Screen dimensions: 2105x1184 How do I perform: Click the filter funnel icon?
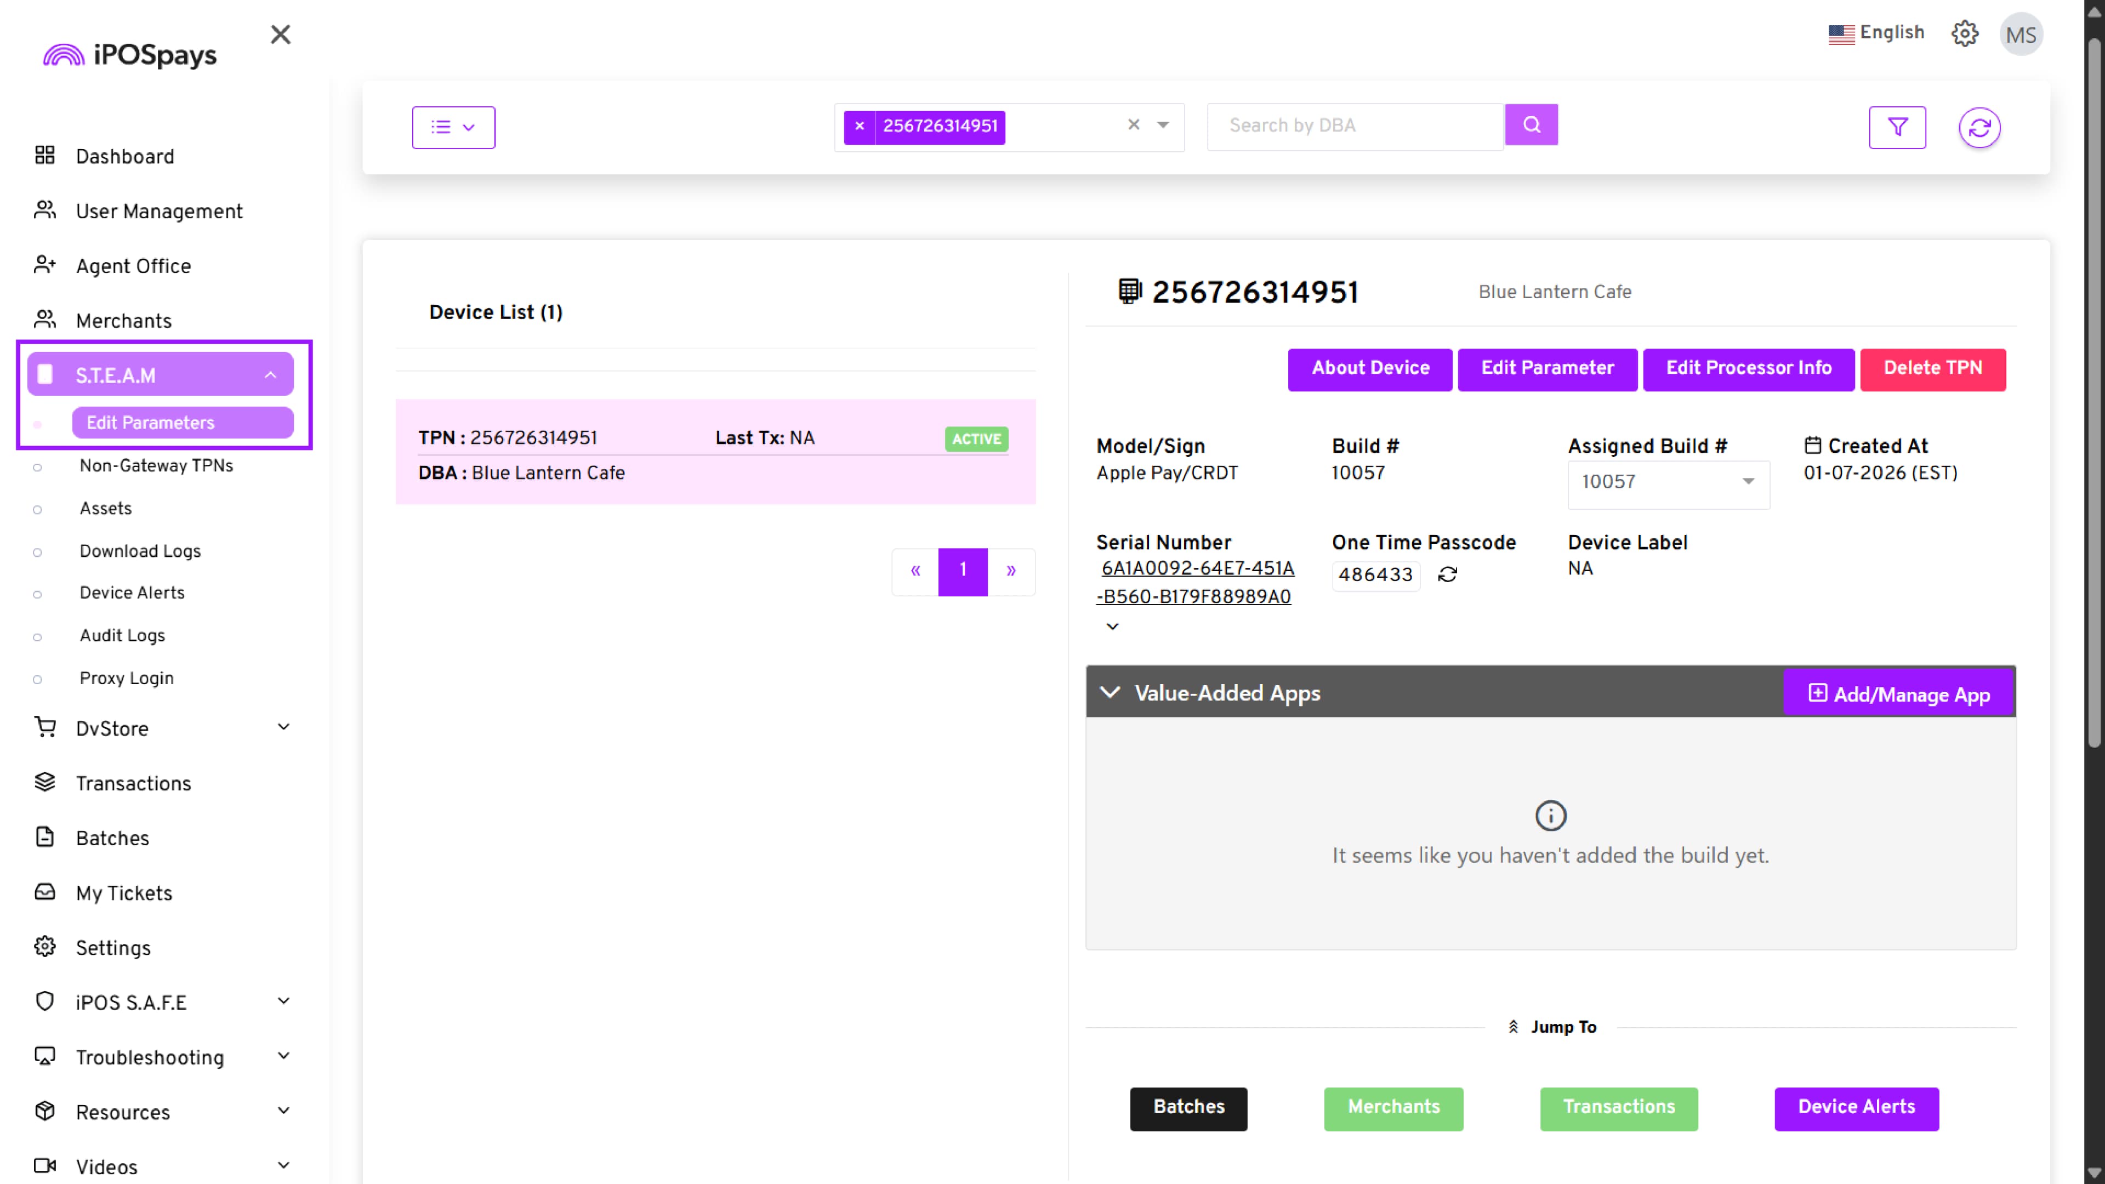(x=1897, y=127)
